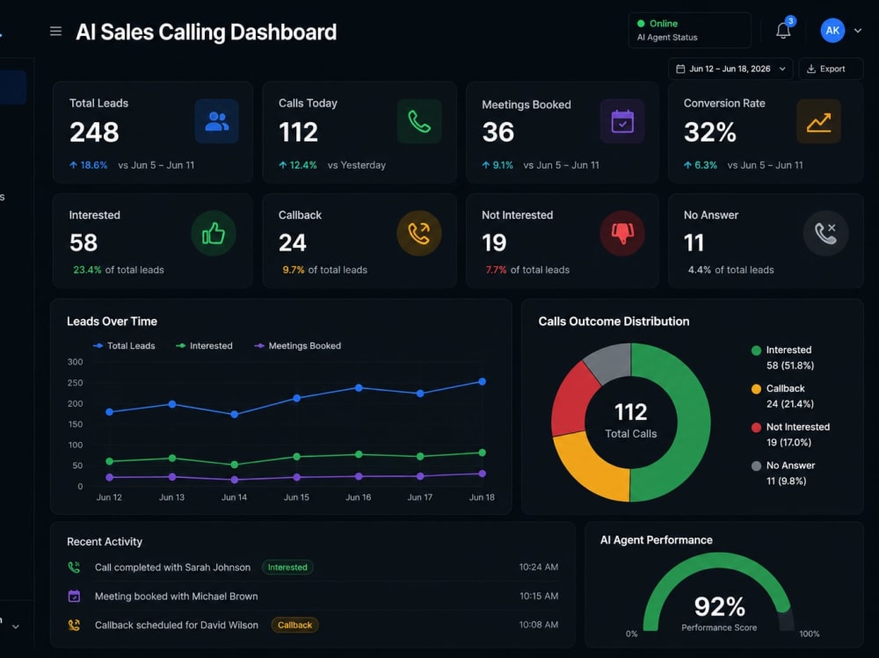
Task: Click the 32% Conversion Rate value
Action: 709,133
